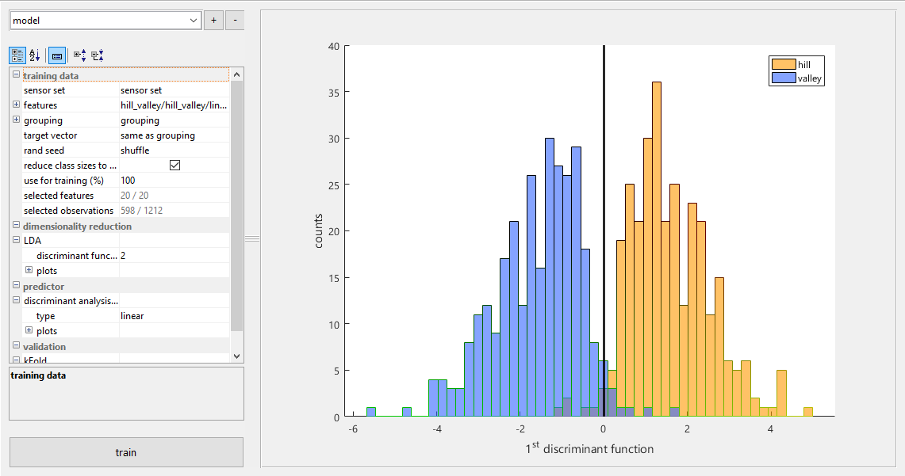This screenshot has width=905, height=476.
Task: Expand the grouping property row
Action: tap(17, 120)
